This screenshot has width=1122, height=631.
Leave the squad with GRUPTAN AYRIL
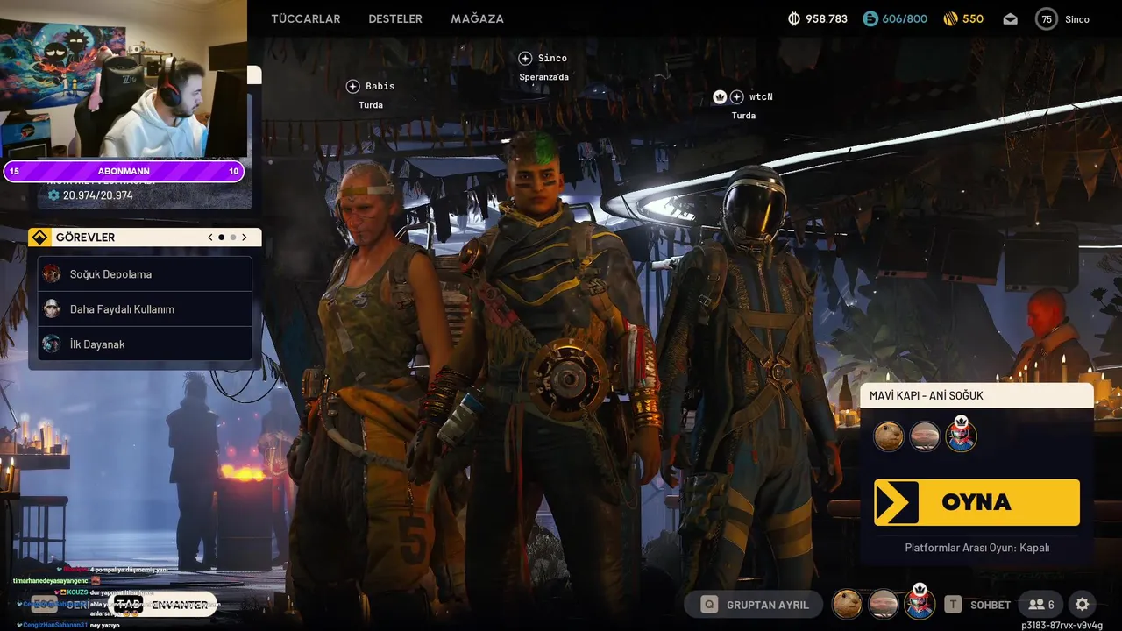tap(754, 605)
